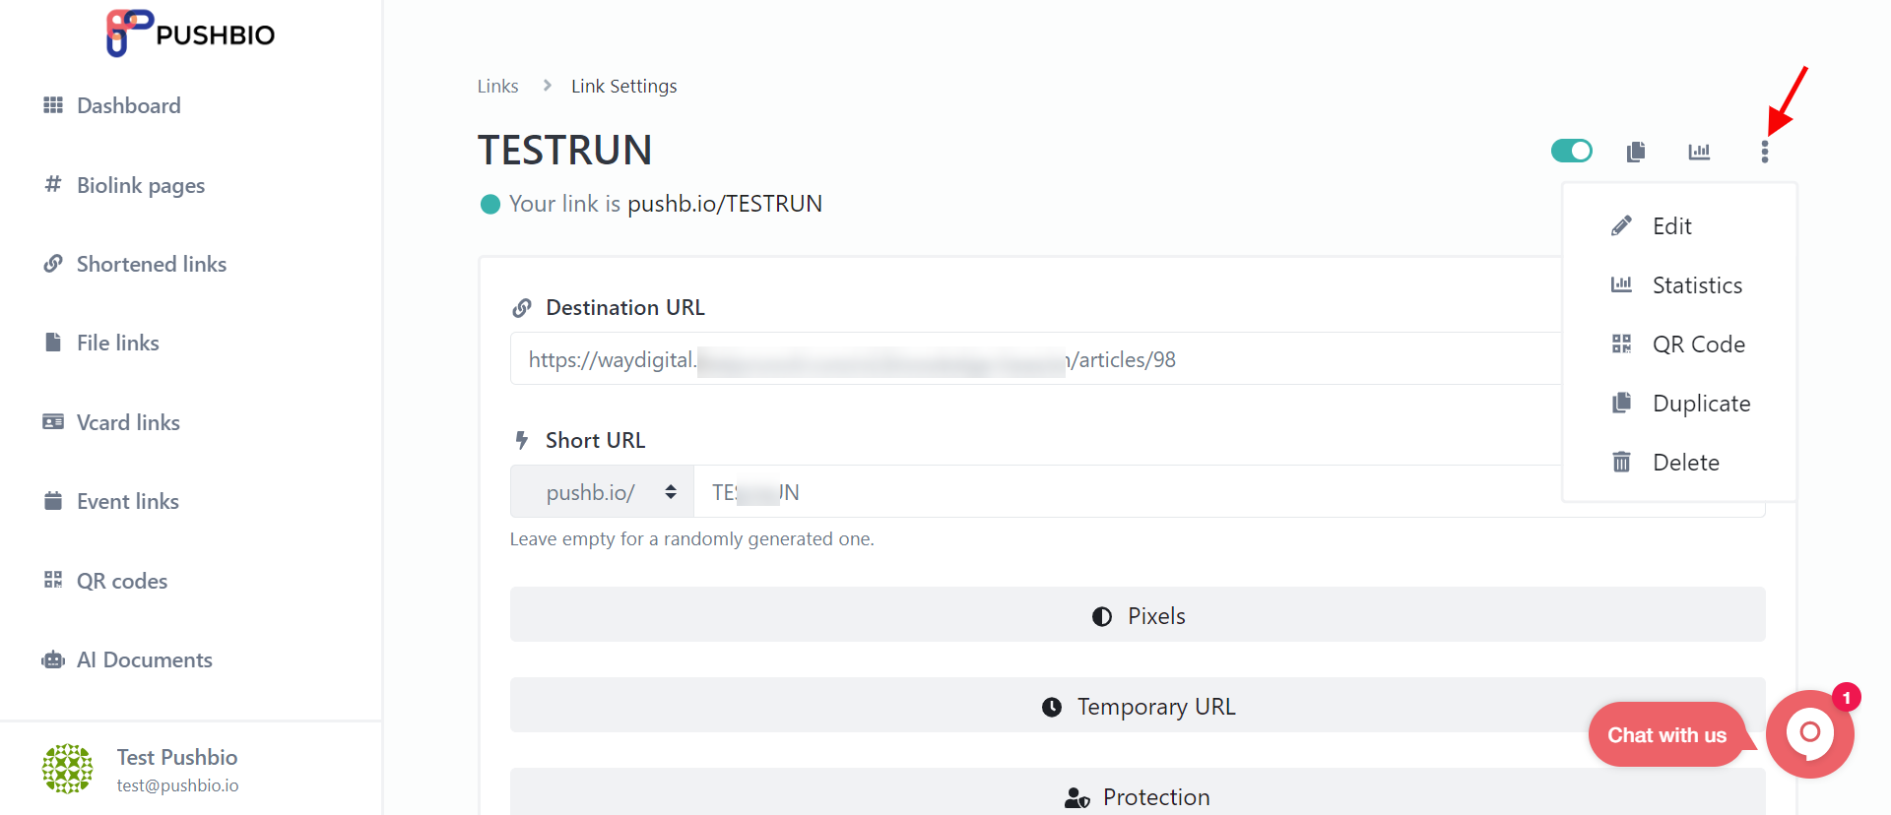The image size is (1891, 815).
Task: Open AI Documents section
Action: tap(145, 659)
